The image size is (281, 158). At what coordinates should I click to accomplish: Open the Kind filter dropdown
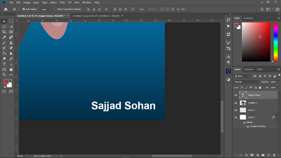(x=243, y=76)
